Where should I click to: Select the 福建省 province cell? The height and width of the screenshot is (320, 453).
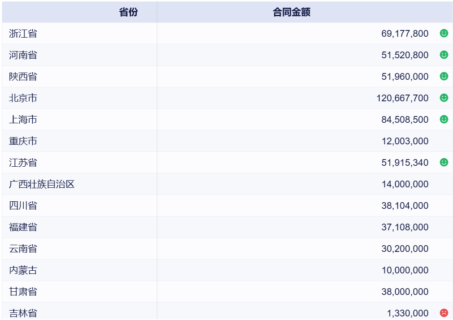[x=23, y=227]
